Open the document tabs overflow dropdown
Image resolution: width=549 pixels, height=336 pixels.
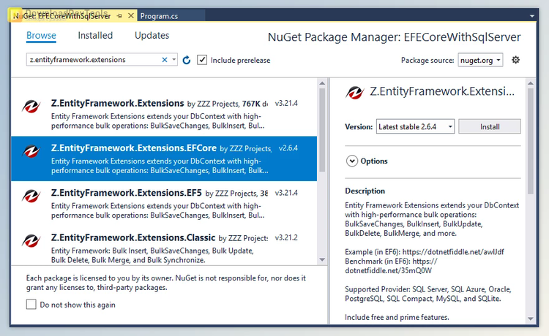(x=532, y=16)
